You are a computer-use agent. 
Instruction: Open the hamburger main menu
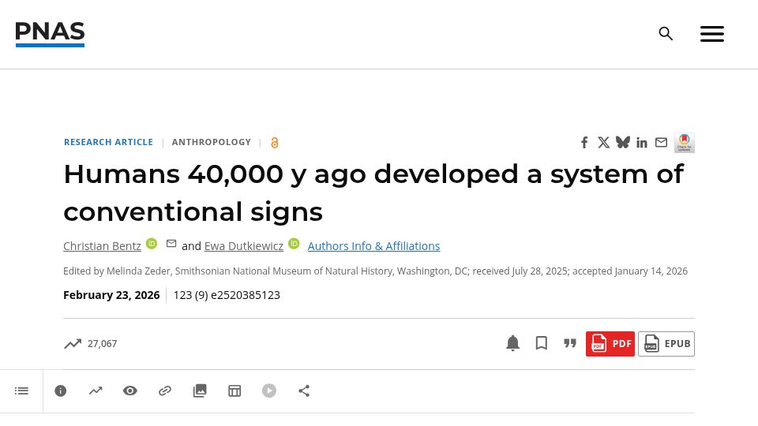pyautogui.click(x=712, y=34)
